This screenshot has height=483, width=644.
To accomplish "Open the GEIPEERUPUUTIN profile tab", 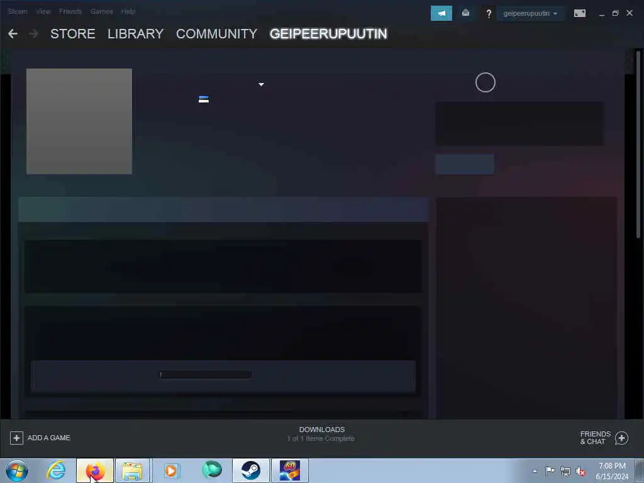I will coord(328,34).
